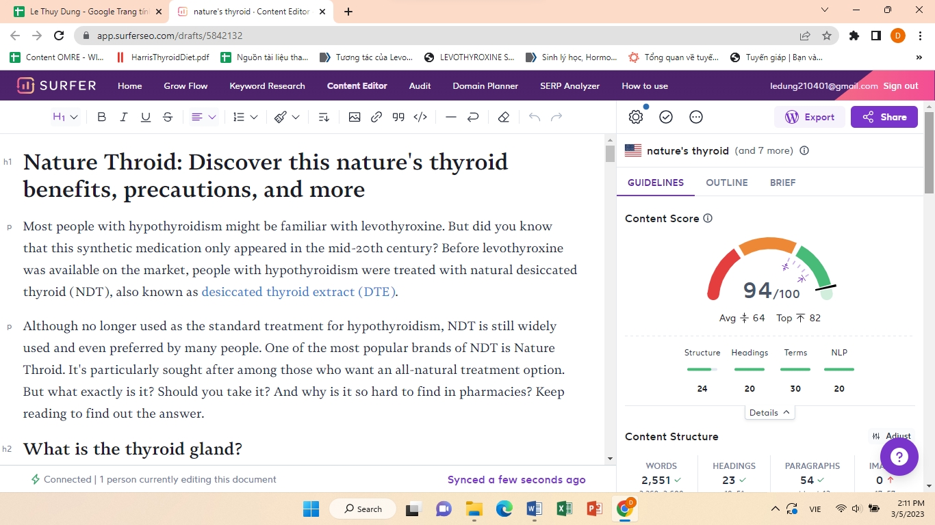Image resolution: width=935 pixels, height=525 pixels.
Task: Apply italic formatting
Action: click(x=124, y=117)
